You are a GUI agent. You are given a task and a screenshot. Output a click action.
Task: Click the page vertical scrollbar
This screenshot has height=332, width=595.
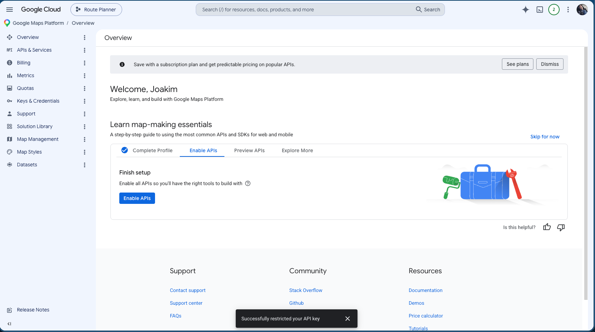tap(586, 173)
